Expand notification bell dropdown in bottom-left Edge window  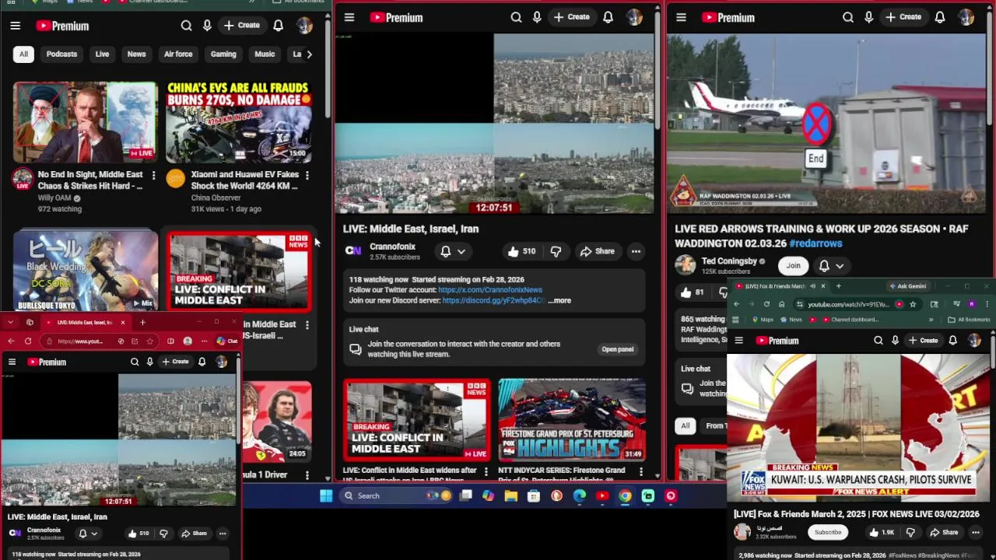tap(94, 534)
